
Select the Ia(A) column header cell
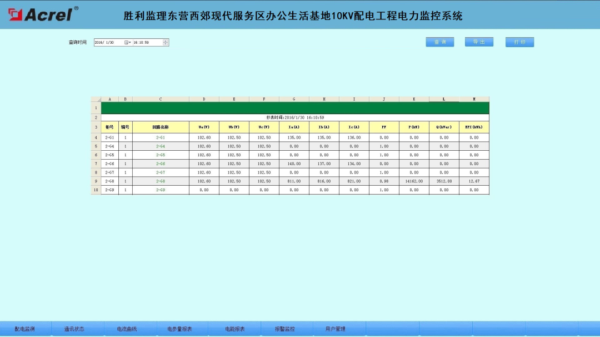pos(293,126)
